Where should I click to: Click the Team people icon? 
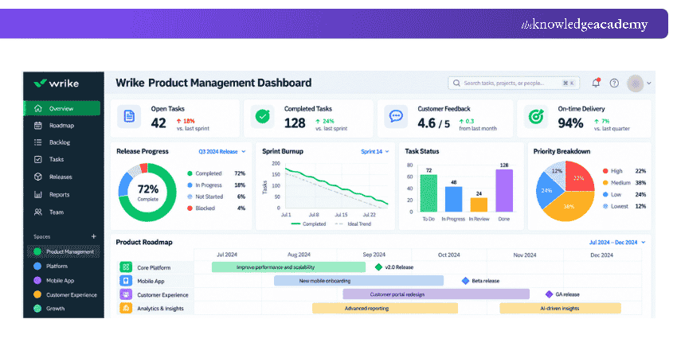point(38,212)
